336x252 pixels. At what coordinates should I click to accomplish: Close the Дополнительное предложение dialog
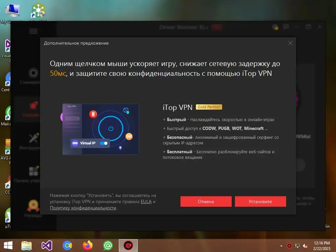click(290, 43)
